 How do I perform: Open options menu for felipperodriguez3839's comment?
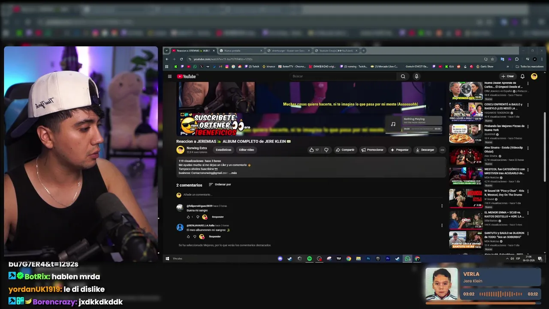pyautogui.click(x=442, y=206)
